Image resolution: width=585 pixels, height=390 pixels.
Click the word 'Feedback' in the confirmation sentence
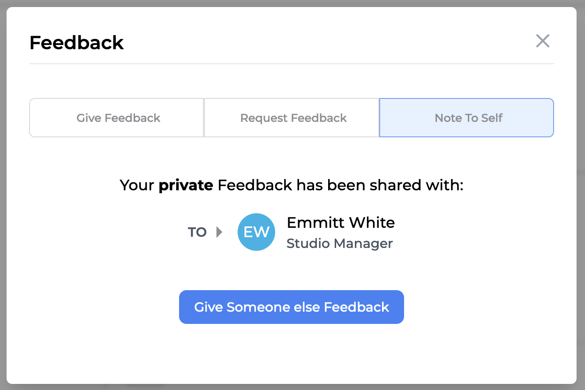click(255, 185)
